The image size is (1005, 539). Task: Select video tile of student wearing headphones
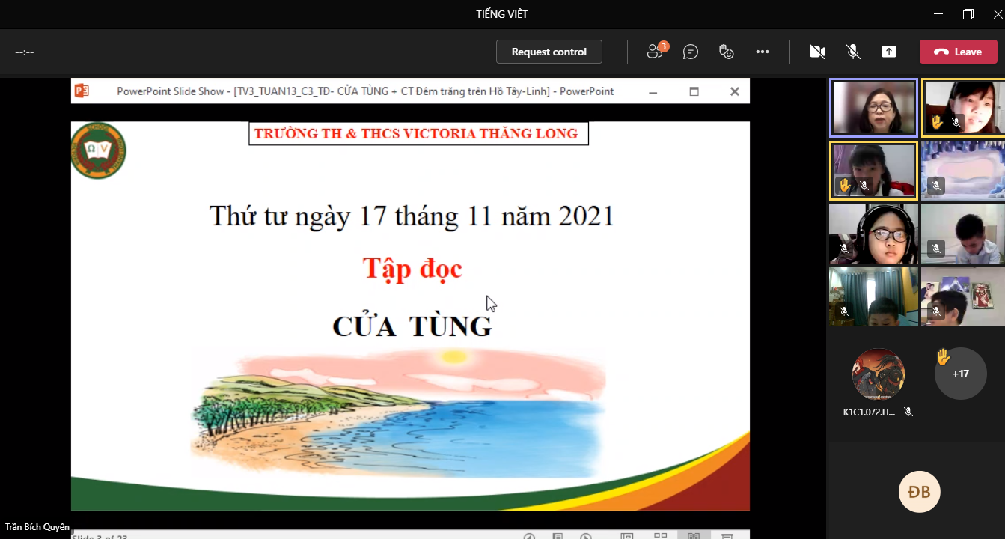pyautogui.click(x=874, y=234)
